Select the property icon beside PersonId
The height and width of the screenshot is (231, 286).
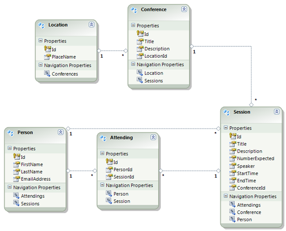(x=109, y=169)
